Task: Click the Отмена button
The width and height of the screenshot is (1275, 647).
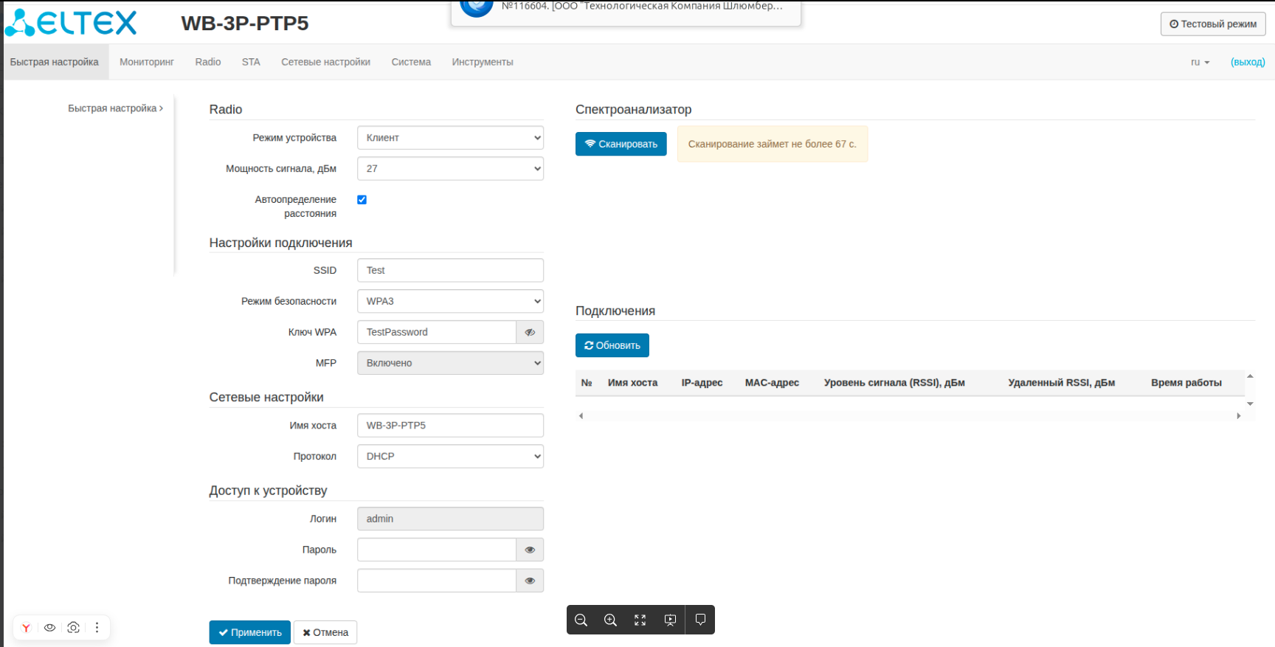Action: [325, 632]
